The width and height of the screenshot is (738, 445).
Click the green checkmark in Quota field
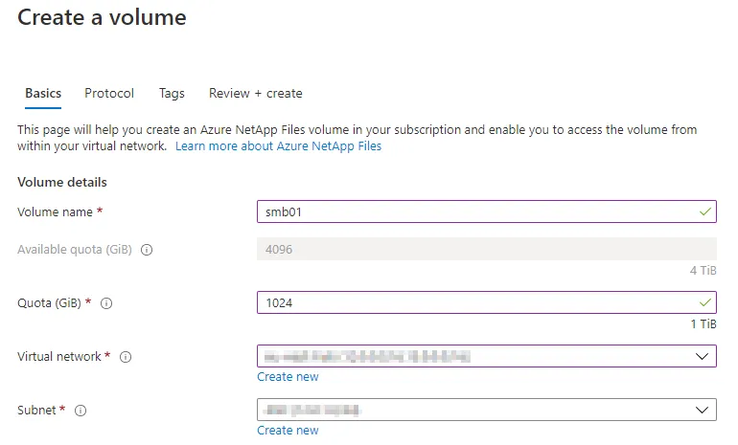point(705,302)
